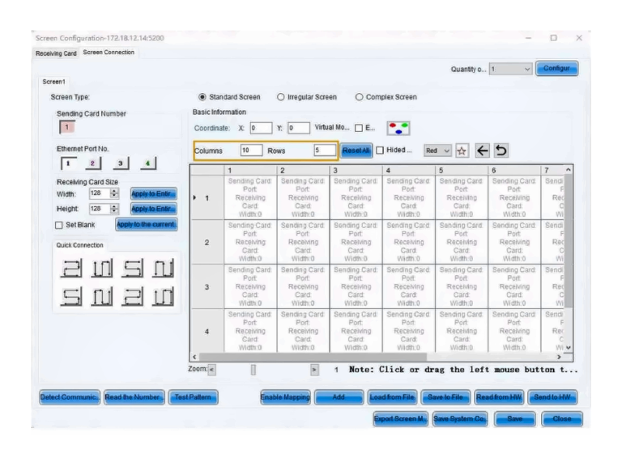This screenshot has width=622, height=466.
Task: Click the left arrow back icon
Action: click(483, 150)
